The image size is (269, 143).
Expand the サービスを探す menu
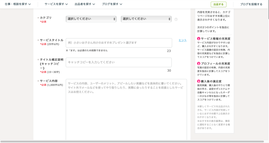pyautogui.click(x=56, y=4)
